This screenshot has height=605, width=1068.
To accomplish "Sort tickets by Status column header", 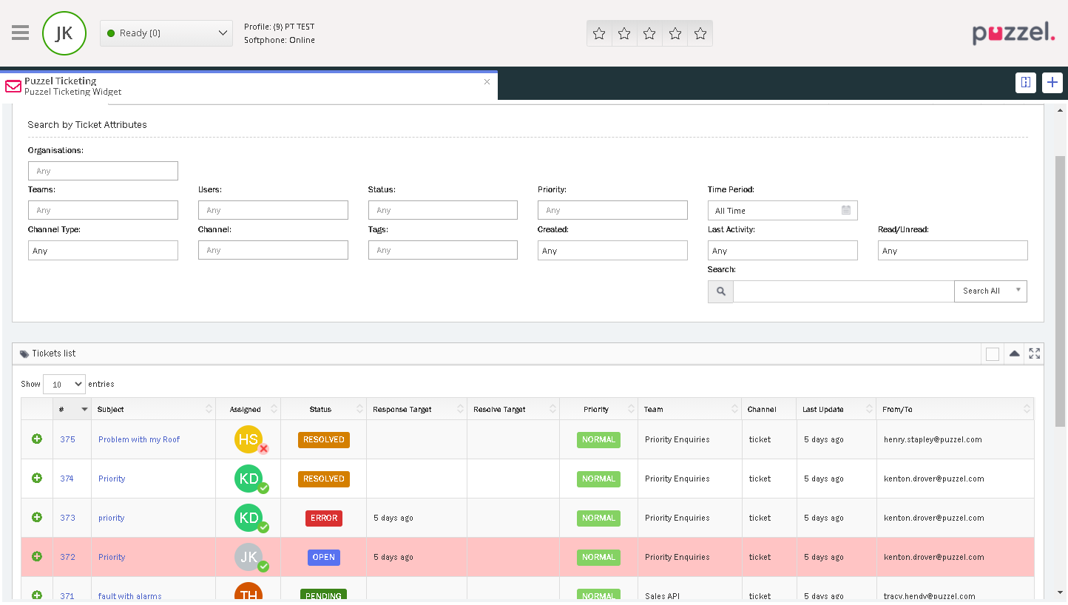I will coord(320,409).
